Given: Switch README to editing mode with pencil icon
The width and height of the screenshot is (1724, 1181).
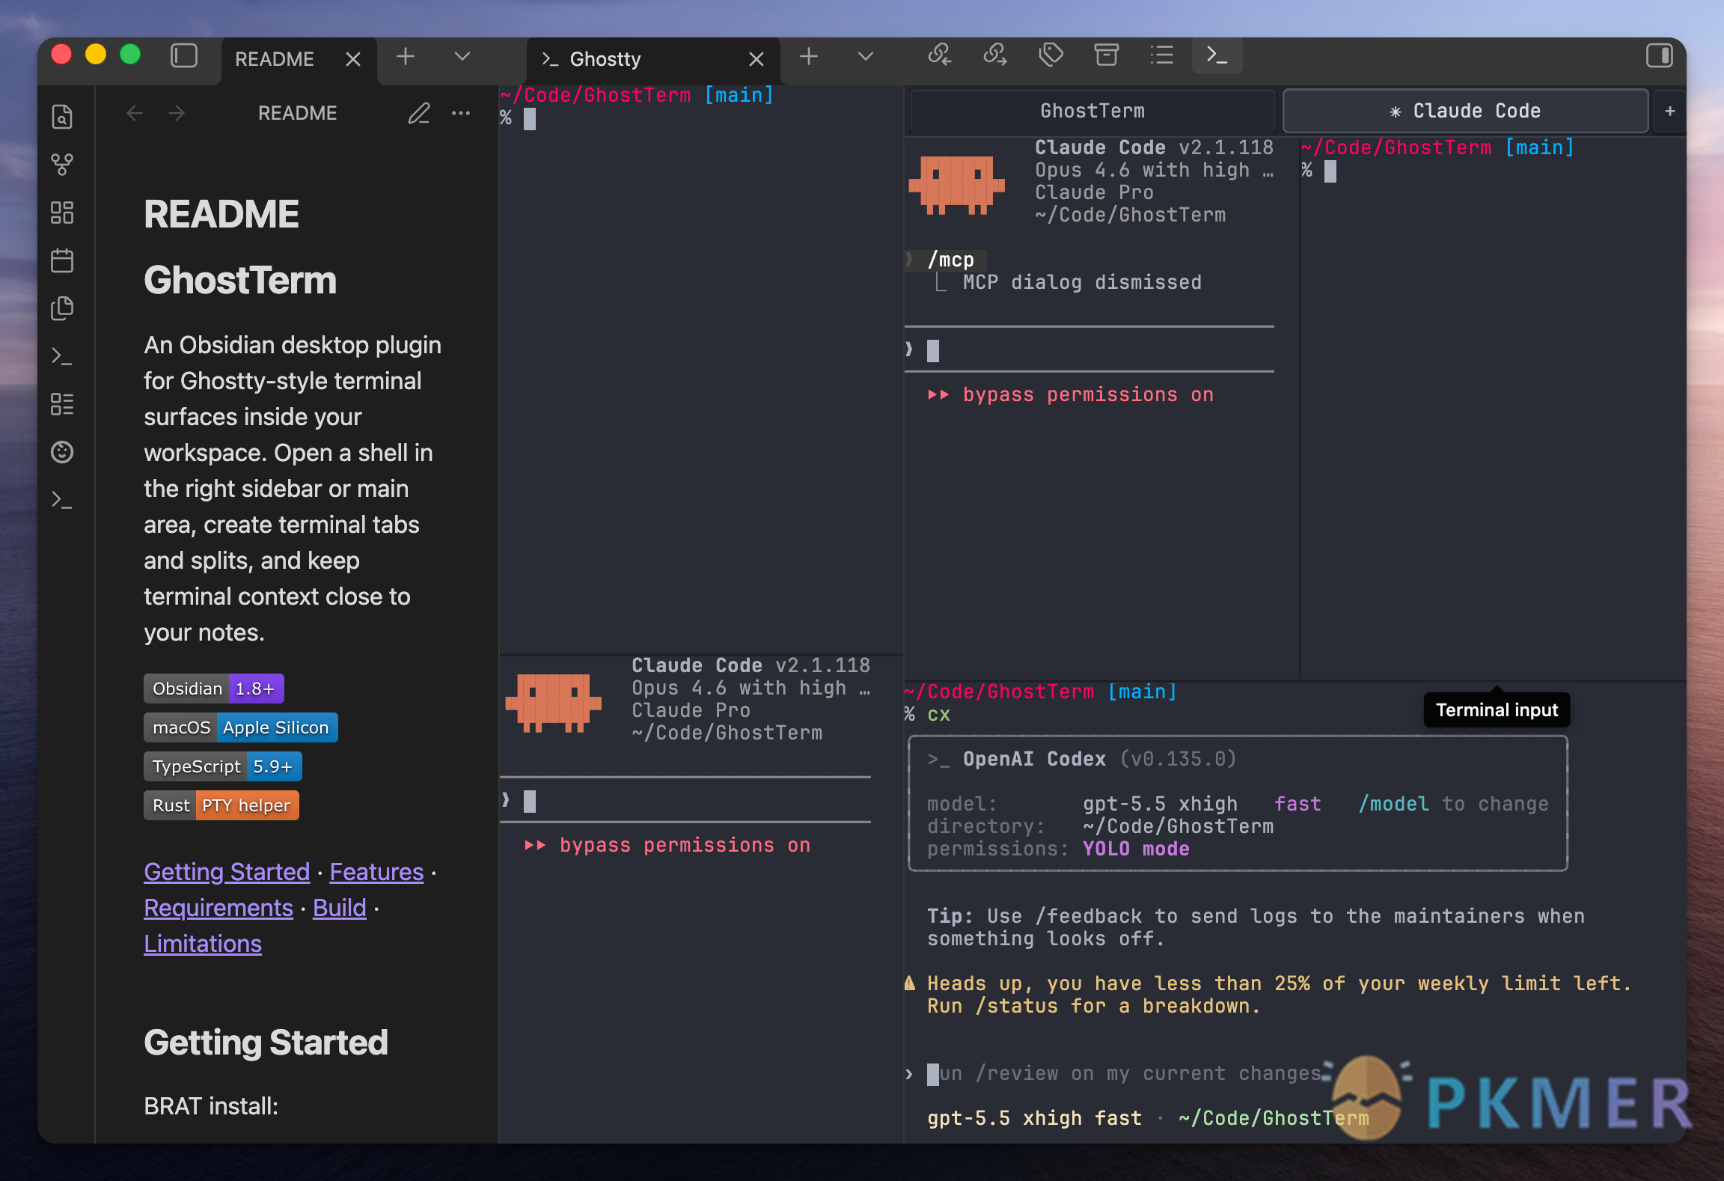Looking at the screenshot, I should pyautogui.click(x=419, y=113).
